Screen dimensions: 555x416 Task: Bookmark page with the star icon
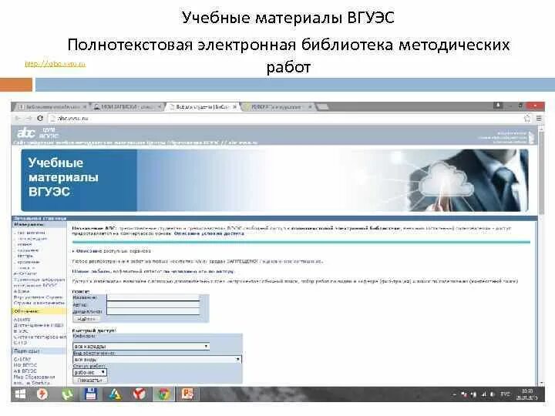pos(527,119)
